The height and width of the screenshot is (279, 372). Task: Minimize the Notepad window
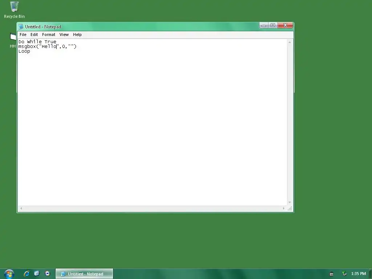point(264,25)
